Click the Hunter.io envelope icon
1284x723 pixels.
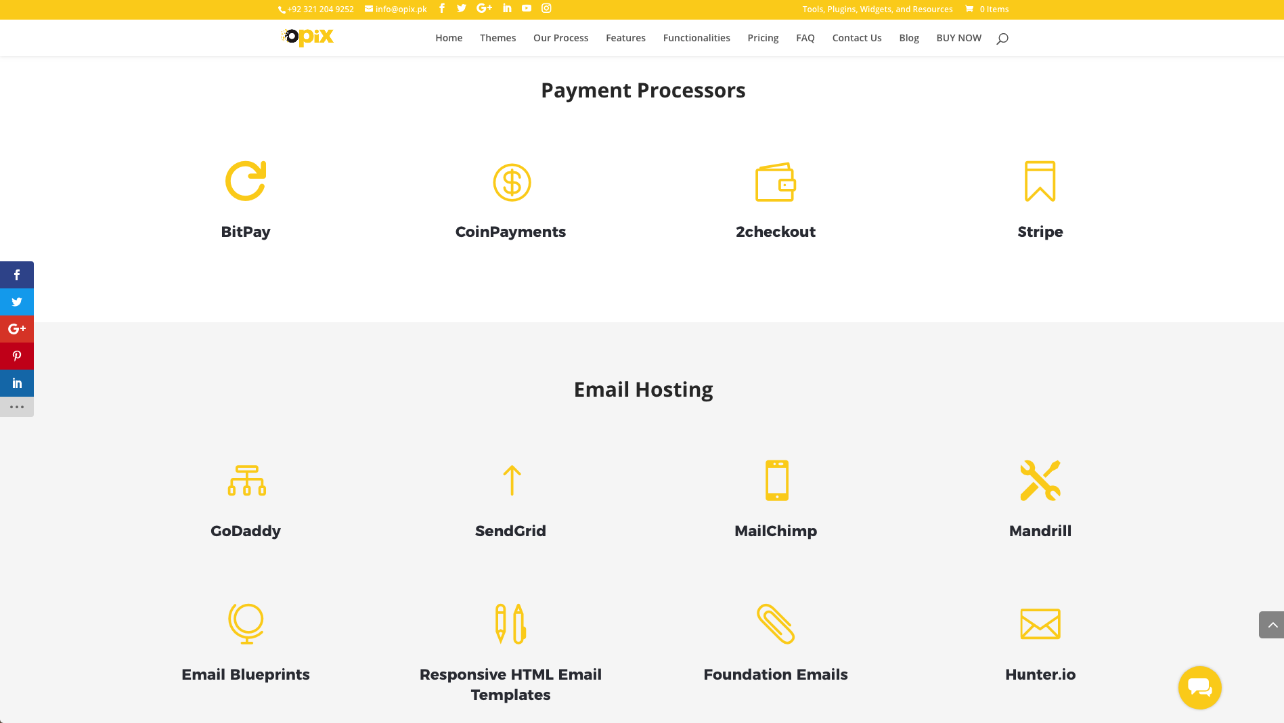(x=1040, y=623)
